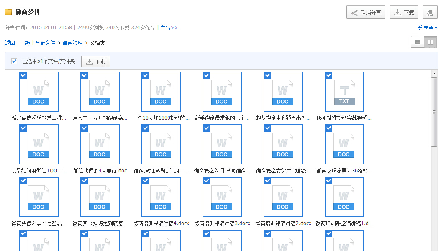Viewport: 441px width, 251px height.
Task: Click file name 微商培训课堂演讲稿1.d...
Action: (x=344, y=223)
